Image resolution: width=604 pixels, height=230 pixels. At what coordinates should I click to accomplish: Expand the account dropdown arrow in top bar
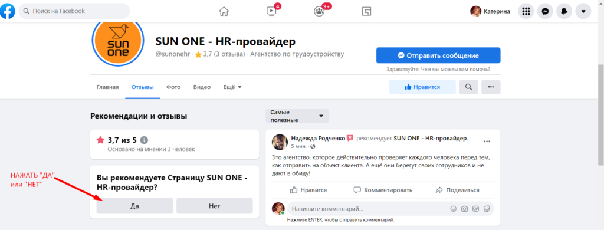583,12
